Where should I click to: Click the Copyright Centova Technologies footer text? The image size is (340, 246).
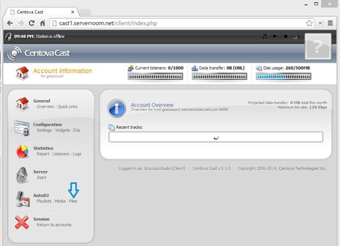pyautogui.click(x=282, y=169)
